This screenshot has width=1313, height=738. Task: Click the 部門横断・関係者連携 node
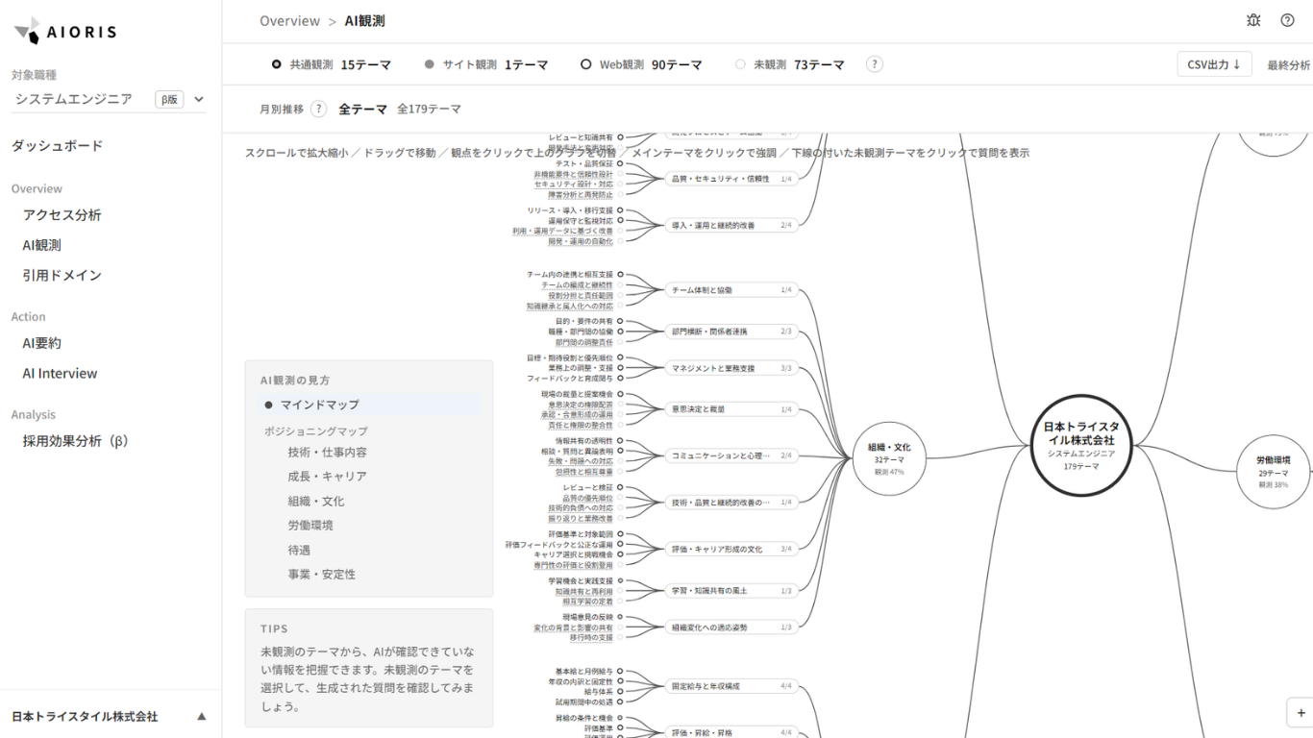coord(731,332)
